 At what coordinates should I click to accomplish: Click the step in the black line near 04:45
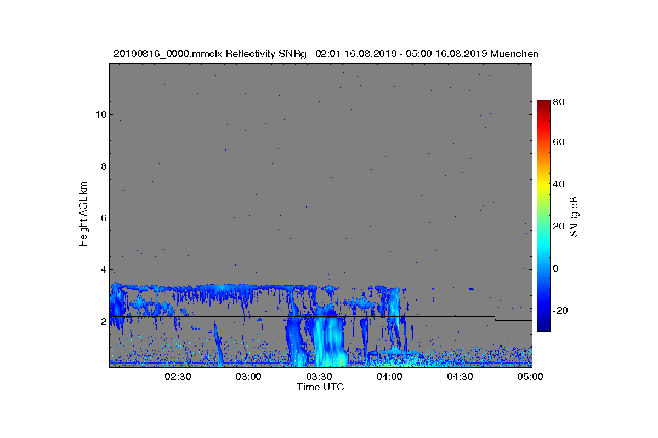(495, 319)
